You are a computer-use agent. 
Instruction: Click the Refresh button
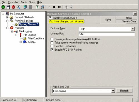click(124, 91)
